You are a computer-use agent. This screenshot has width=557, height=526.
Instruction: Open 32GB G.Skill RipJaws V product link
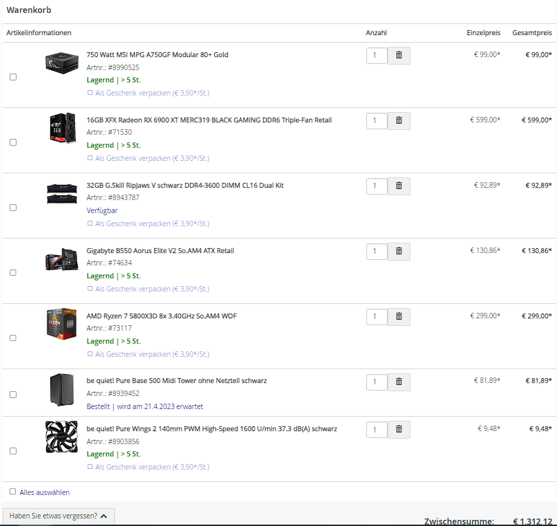[185, 185]
